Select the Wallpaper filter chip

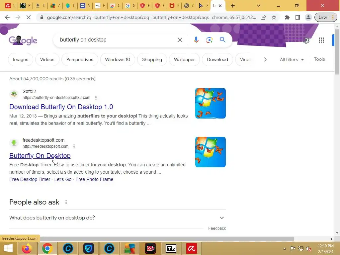click(184, 59)
